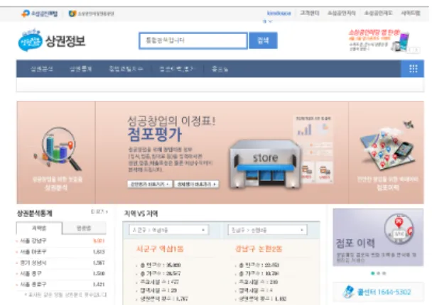Image resolution: width=432 pixels, height=305 pixels.
Task: Open the fifth item in the blue navigation bar
Action: pyautogui.click(x=220, y=69)
